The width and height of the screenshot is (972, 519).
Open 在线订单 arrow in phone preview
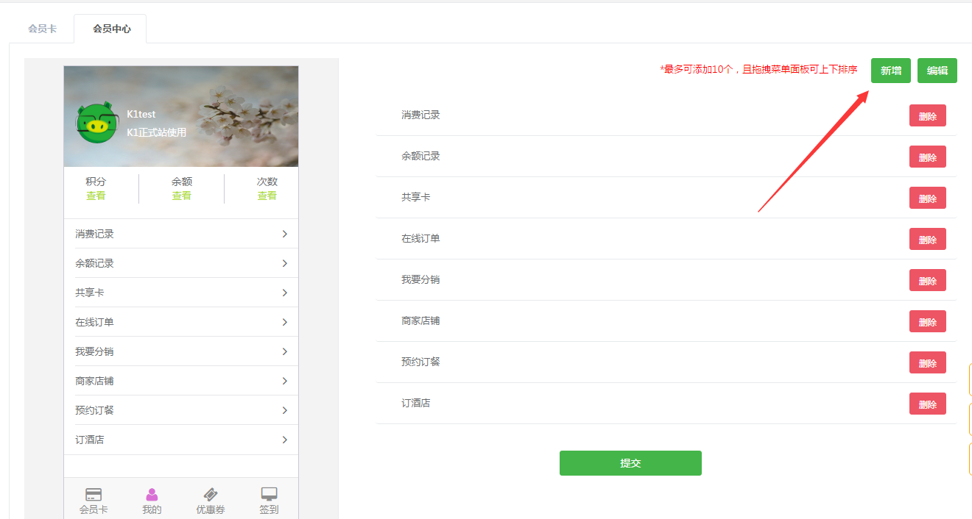[x=285, y=322]
